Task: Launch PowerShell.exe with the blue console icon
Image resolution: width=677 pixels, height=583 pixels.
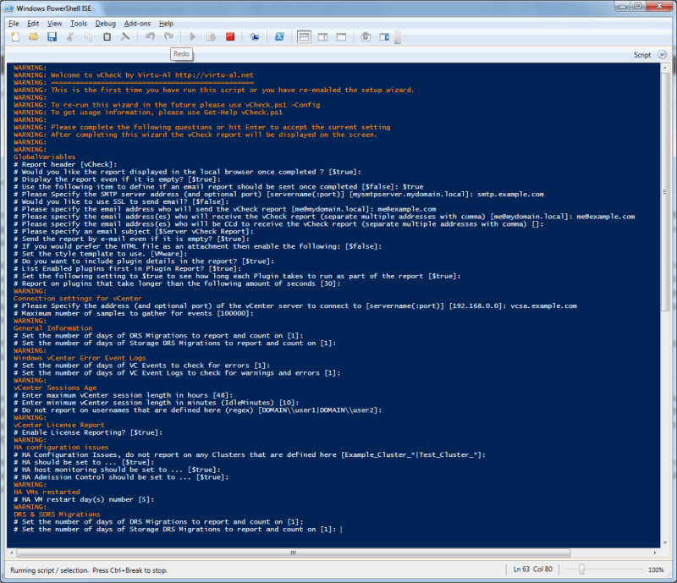Action: point(279,36)
